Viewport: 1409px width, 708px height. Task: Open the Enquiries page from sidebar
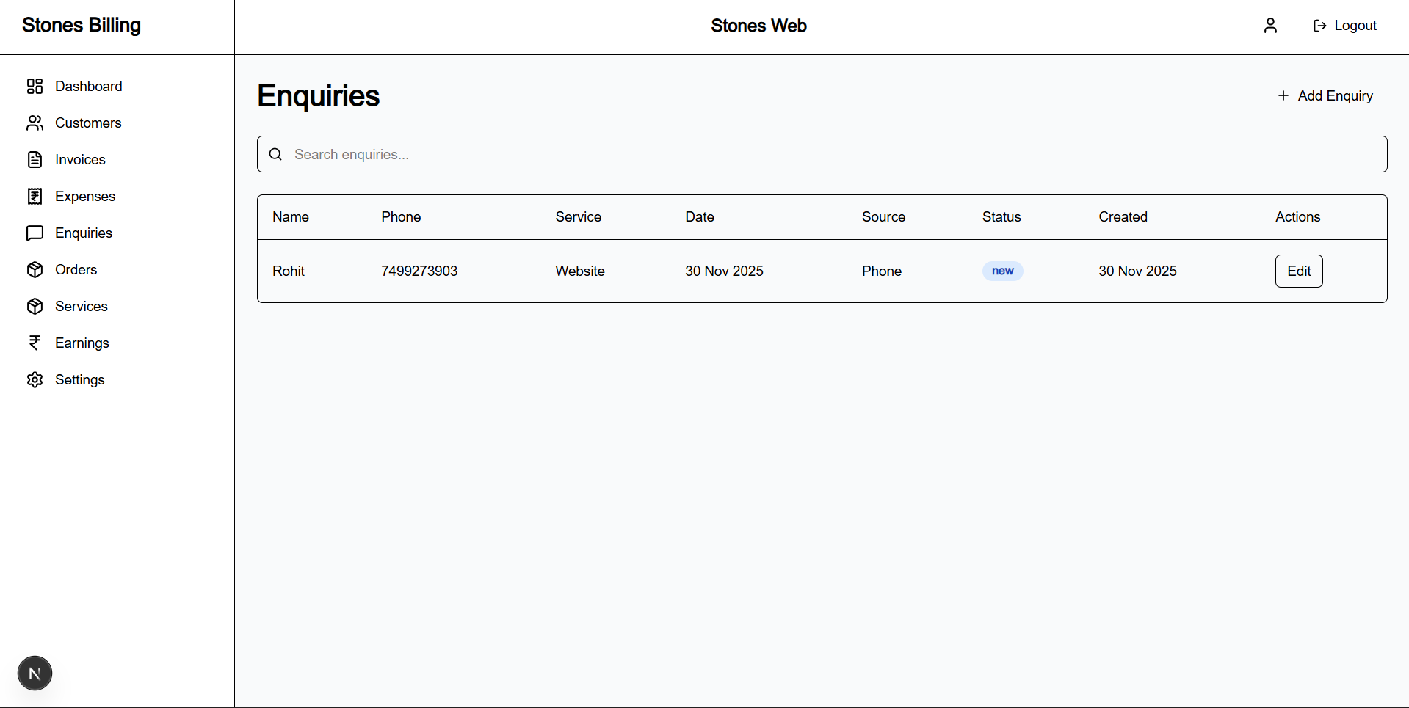(x=83, y=233)
